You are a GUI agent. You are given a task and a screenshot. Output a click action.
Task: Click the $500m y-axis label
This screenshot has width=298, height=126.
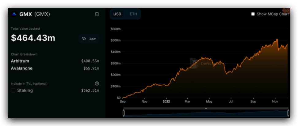pos(116,40)
